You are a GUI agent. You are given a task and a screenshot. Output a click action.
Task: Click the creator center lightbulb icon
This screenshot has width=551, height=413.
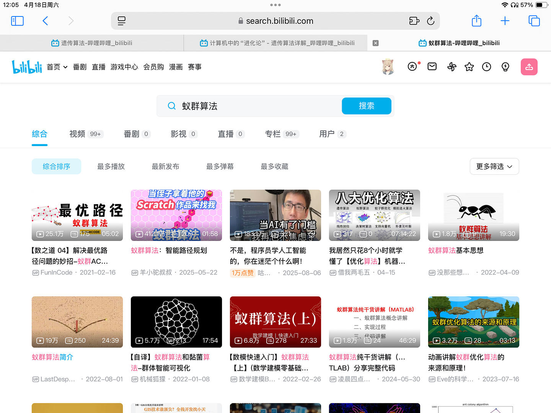point(505,67)
